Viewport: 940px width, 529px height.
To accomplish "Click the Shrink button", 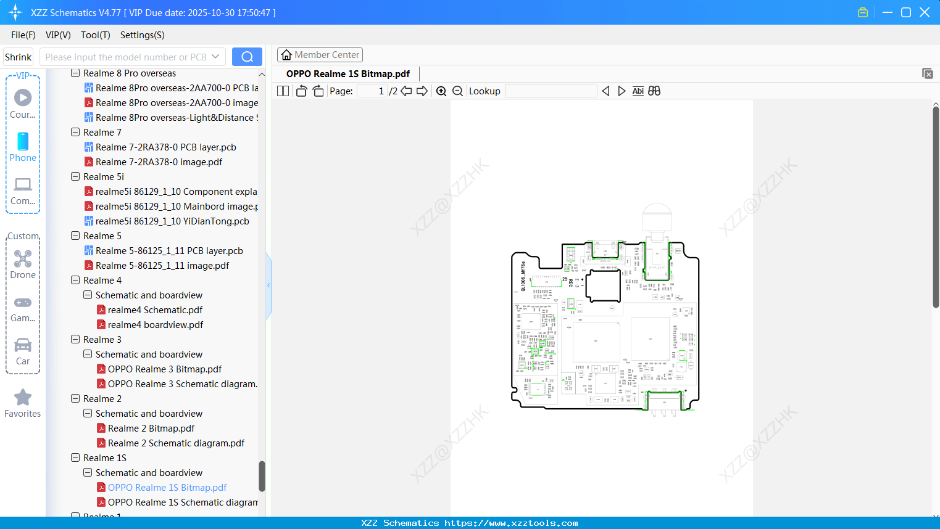I will 19,57.
